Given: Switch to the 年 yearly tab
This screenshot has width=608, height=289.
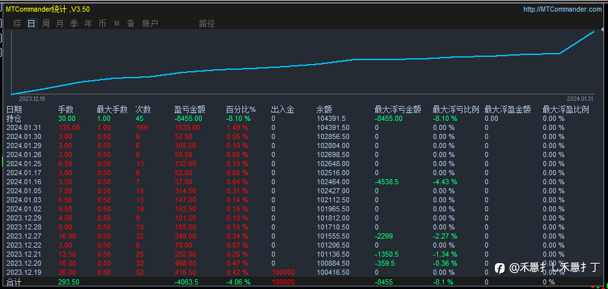Looking at the screenshot, I should tap(89, 24).
